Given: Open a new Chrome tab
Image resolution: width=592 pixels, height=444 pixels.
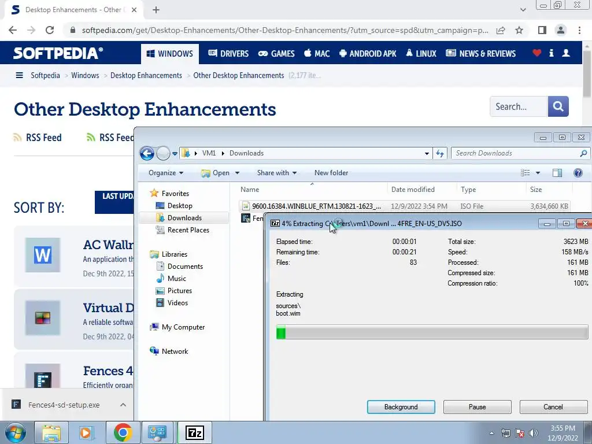Looking at the screenshot, I should click(x=156, y=10).
